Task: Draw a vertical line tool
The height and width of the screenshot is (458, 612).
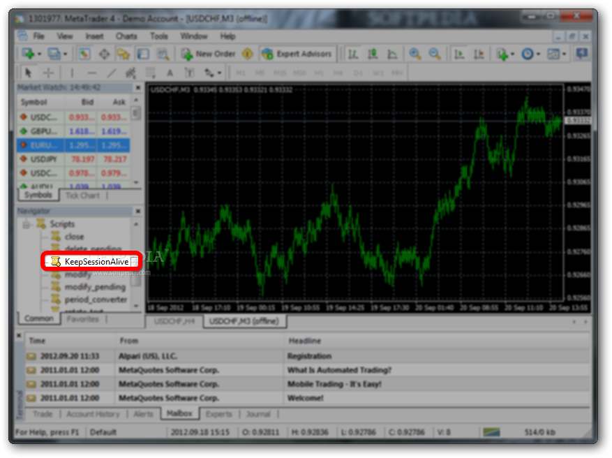Action: [x=72, y=73]
